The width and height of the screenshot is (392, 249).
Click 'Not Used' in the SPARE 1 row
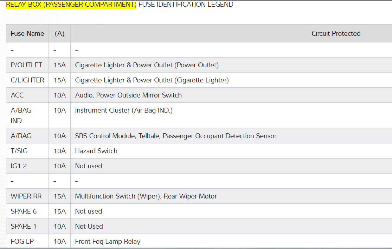(x=89, y=226)
